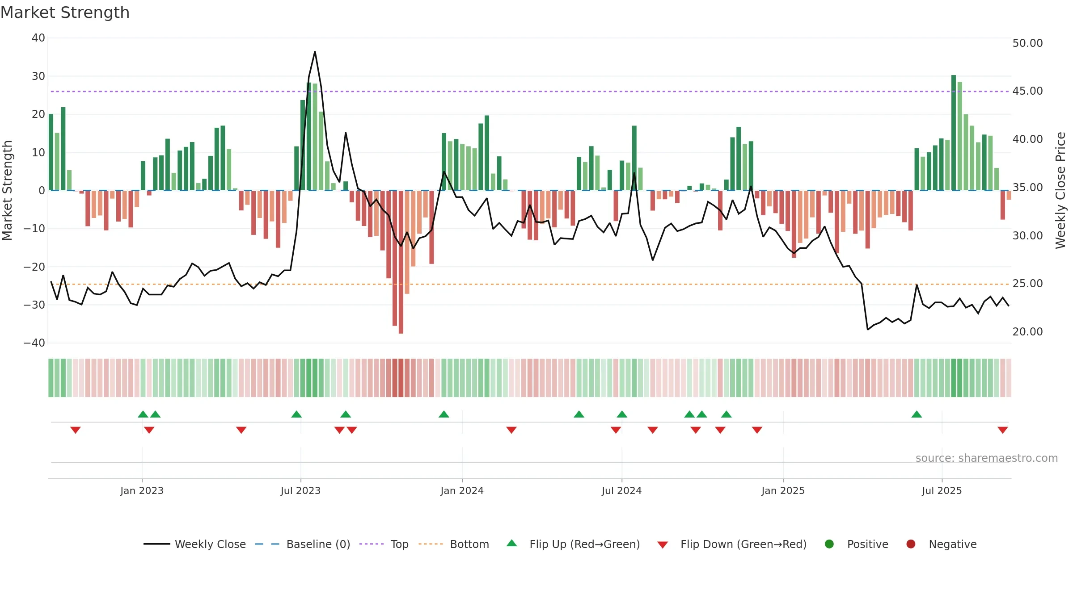Click the Baseline (0) legend entry

click(x=303, y=544)
